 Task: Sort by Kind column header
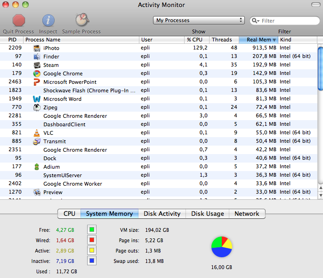click(298, 40)
